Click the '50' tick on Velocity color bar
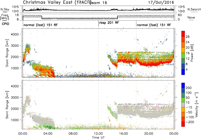Image resolution: width=201 pixels, height=139 pixels. (x=187, y=98)
